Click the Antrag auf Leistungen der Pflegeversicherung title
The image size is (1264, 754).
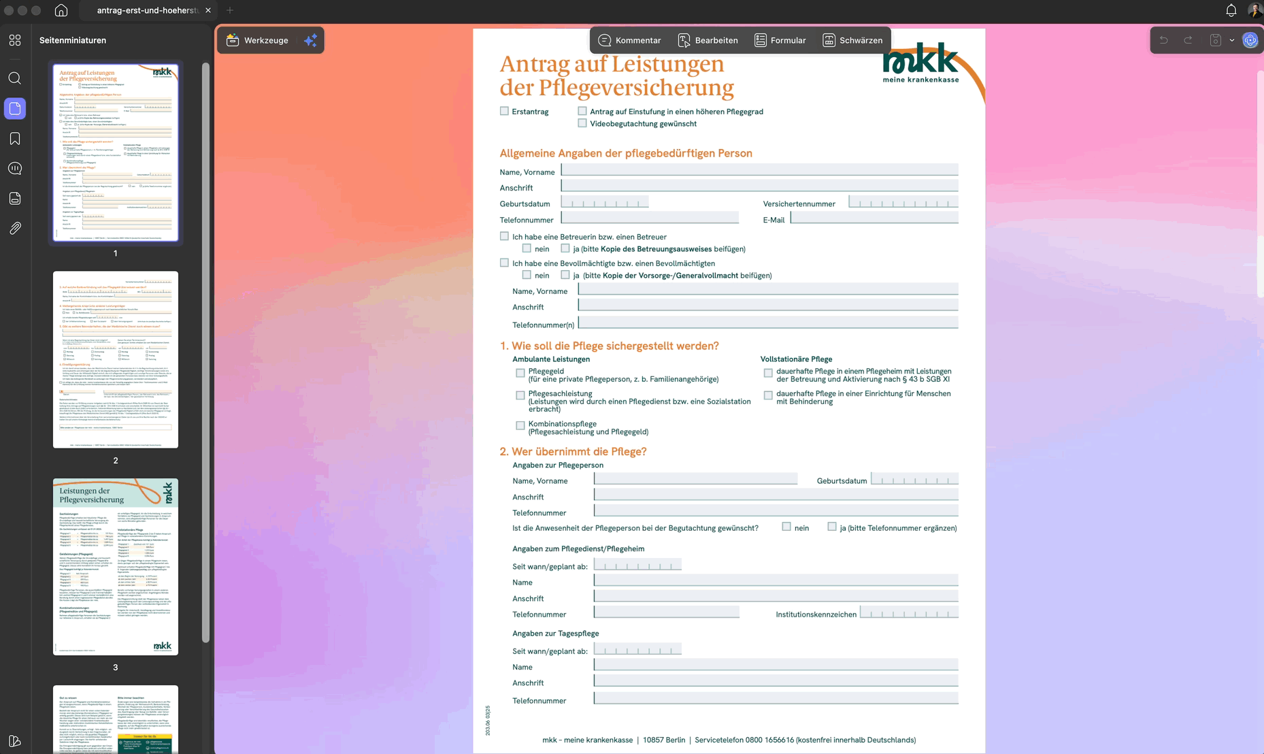point(617,76)
